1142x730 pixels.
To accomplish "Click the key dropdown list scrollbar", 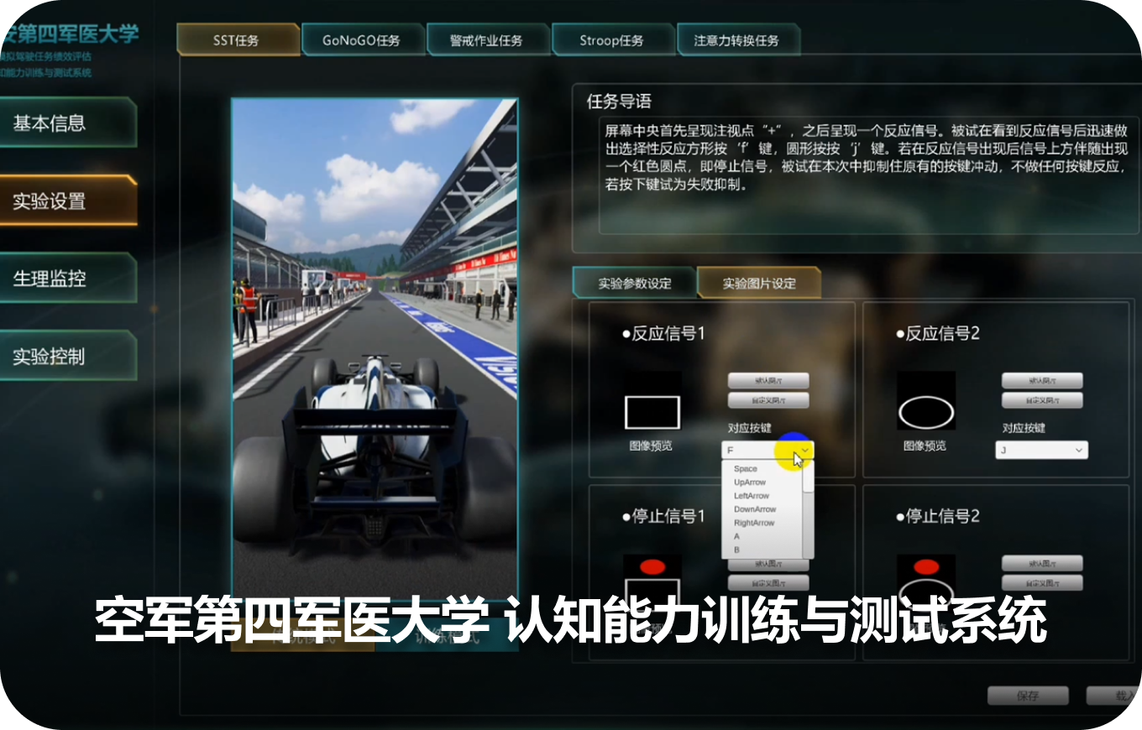I will point(809,503).
